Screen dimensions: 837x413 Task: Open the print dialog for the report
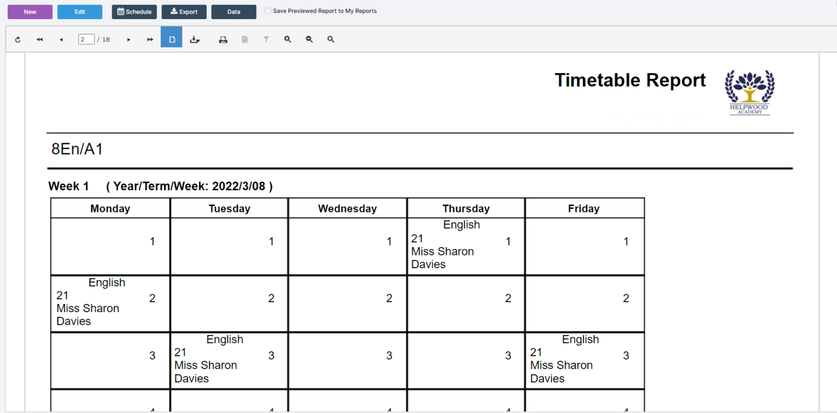(x=223, y=39)
